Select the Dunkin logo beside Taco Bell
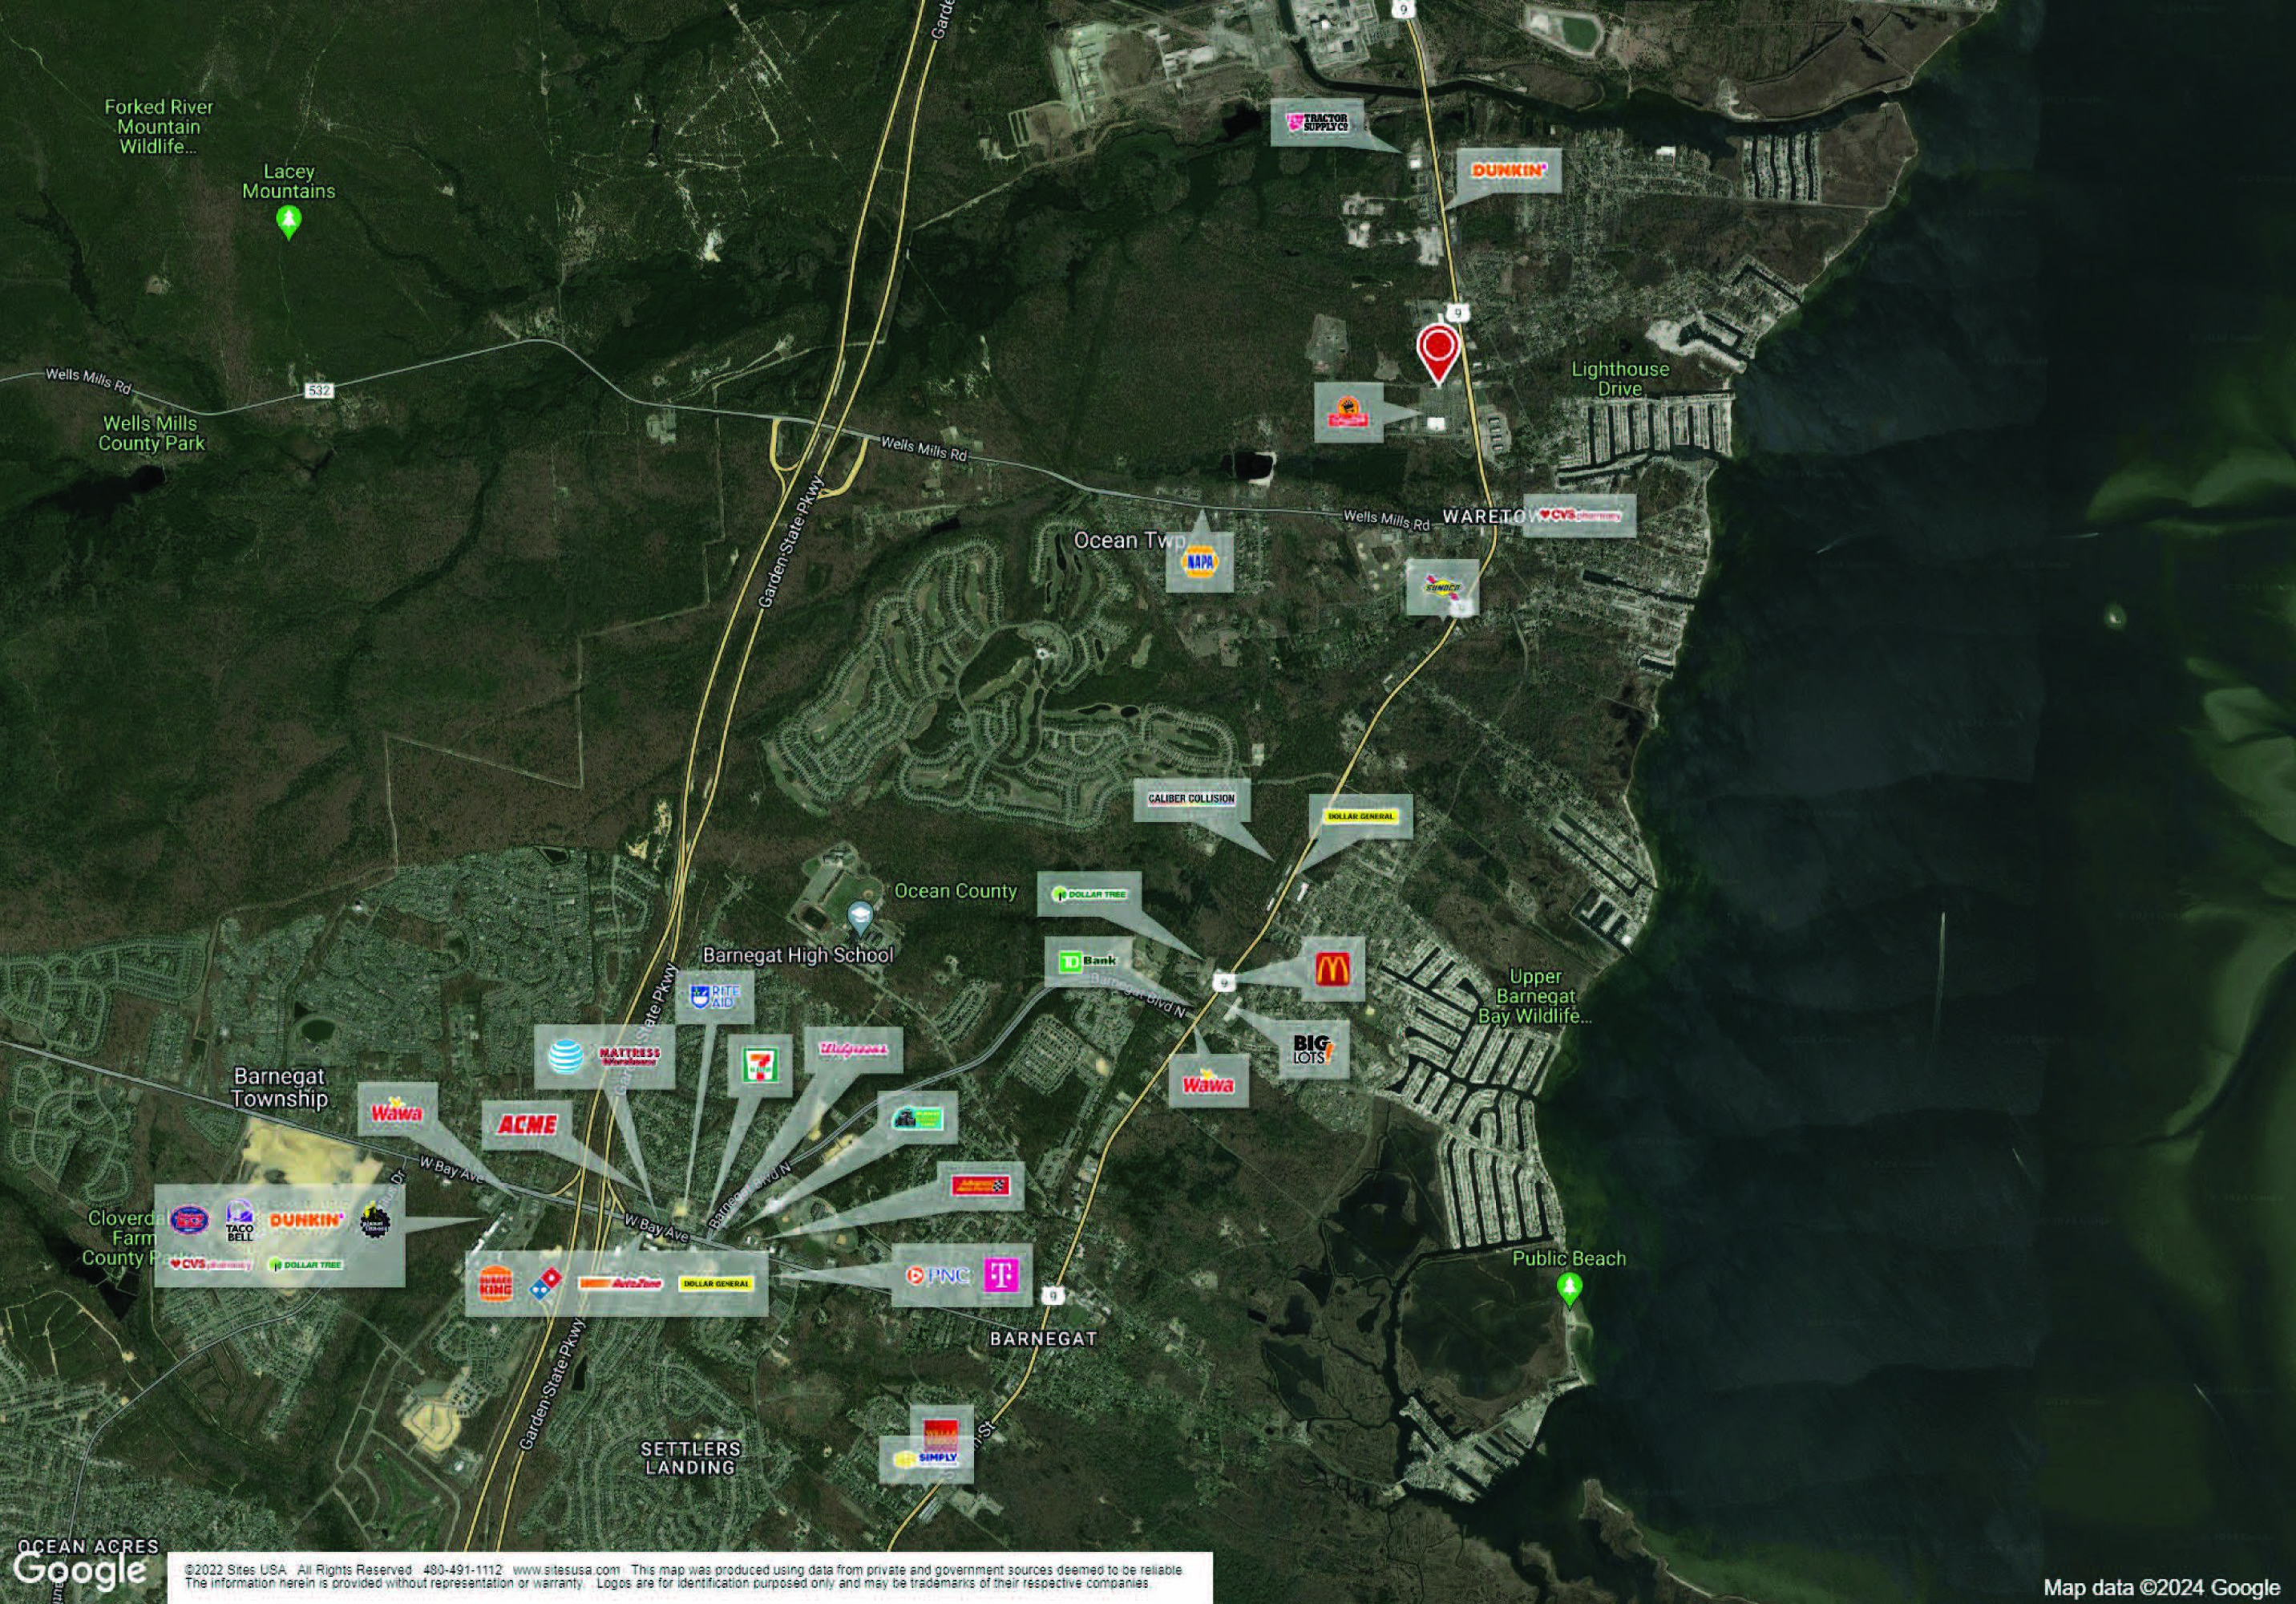The image size is (2296, 1604). [x=306, y=1220]
